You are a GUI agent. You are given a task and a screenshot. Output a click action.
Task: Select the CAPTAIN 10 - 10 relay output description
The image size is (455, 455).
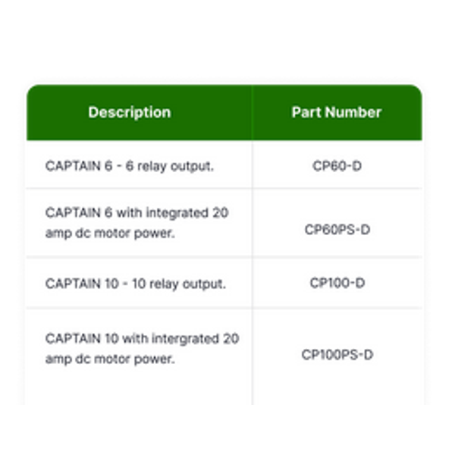tap(136, 284)
